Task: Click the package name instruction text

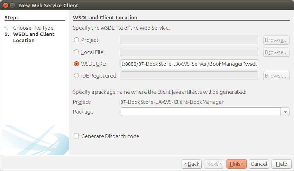Action: pyautogui.click(x=159, y=92)
